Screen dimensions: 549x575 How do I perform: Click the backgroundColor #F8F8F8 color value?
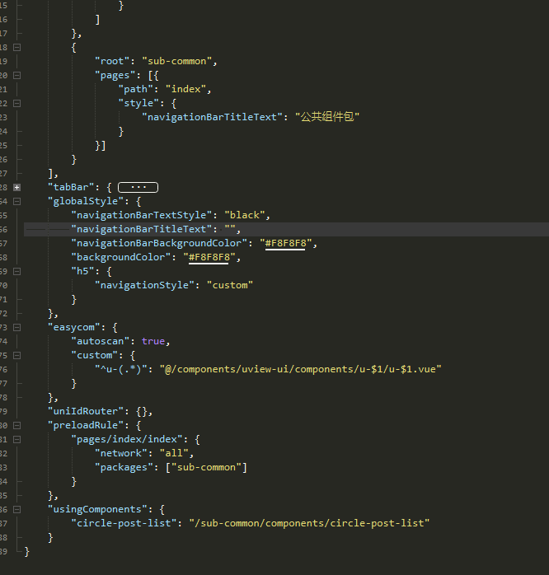coord(210,257)
